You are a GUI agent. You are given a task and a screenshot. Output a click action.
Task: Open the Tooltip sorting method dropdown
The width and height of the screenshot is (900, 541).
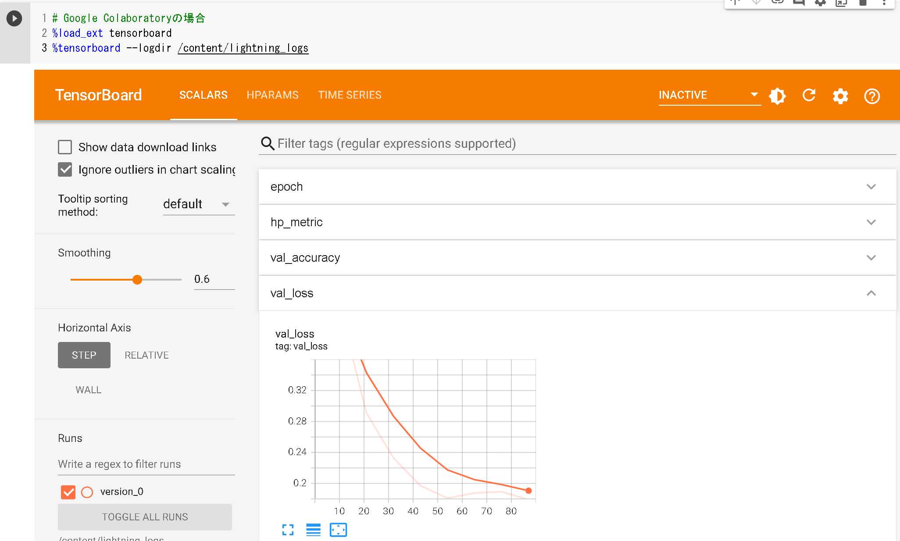coord(198,204)
